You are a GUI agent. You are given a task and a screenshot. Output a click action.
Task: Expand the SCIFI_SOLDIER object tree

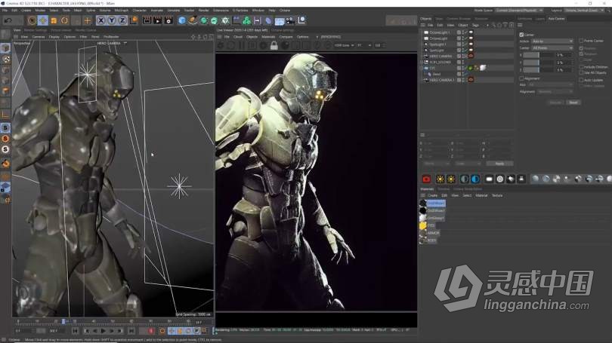coord(422,63)
